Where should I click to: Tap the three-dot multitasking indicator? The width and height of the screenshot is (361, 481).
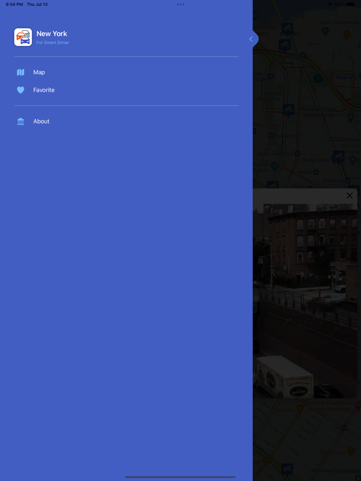point(180,4)
